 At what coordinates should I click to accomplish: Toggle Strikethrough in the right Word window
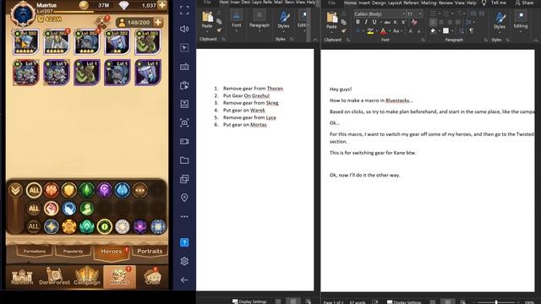(387, 22)
